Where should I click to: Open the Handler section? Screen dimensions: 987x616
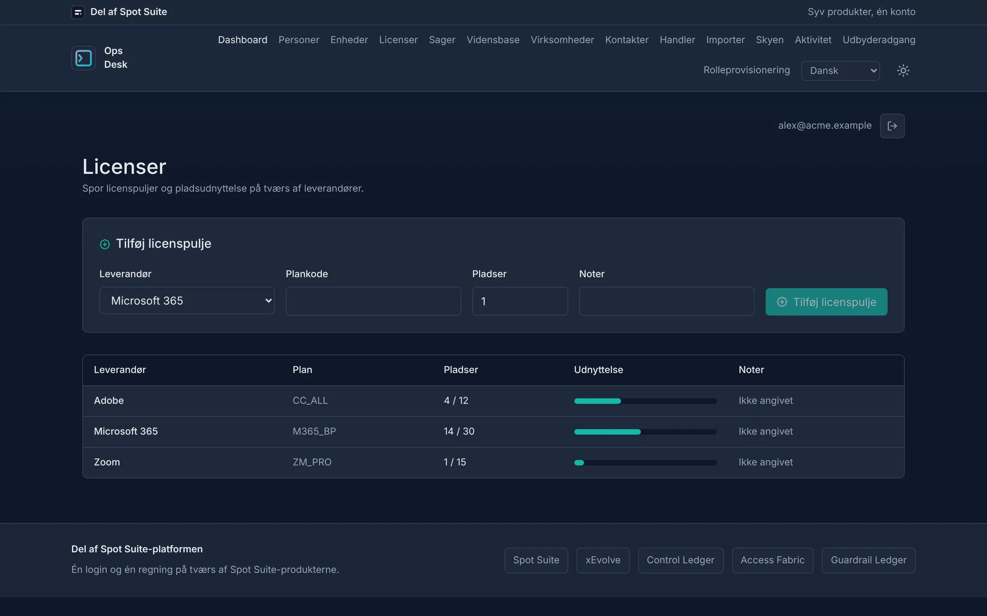pos(677,40)
